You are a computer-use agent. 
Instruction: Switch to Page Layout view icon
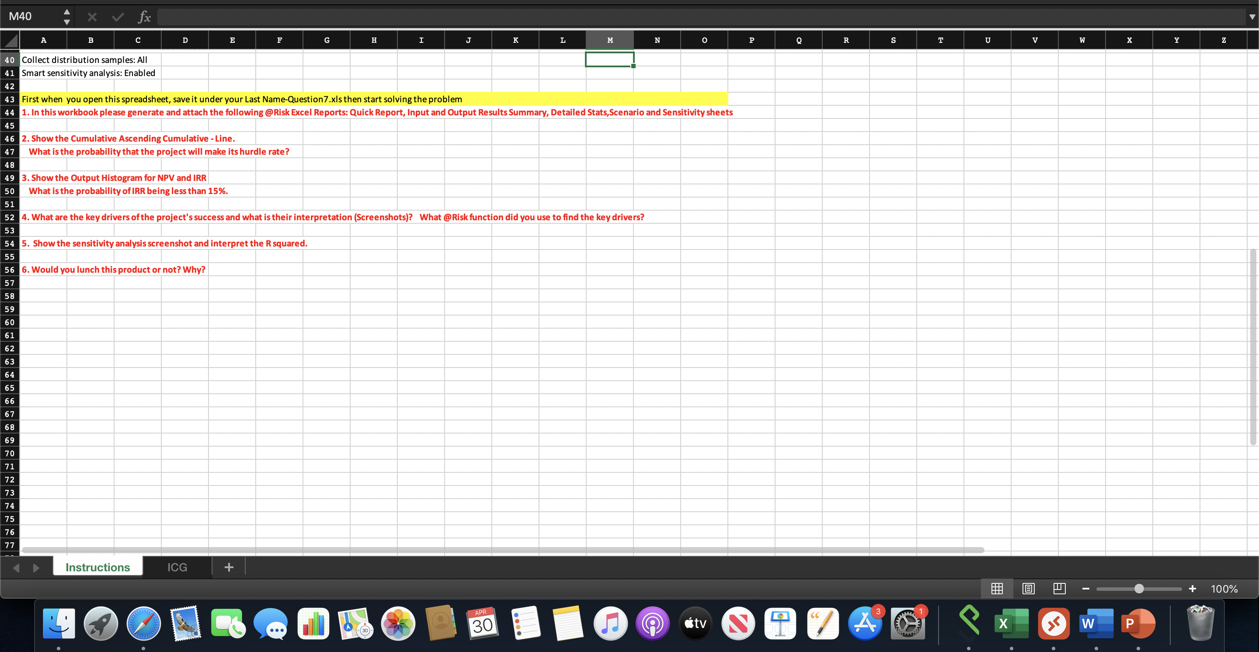(x=1028, y=589)
